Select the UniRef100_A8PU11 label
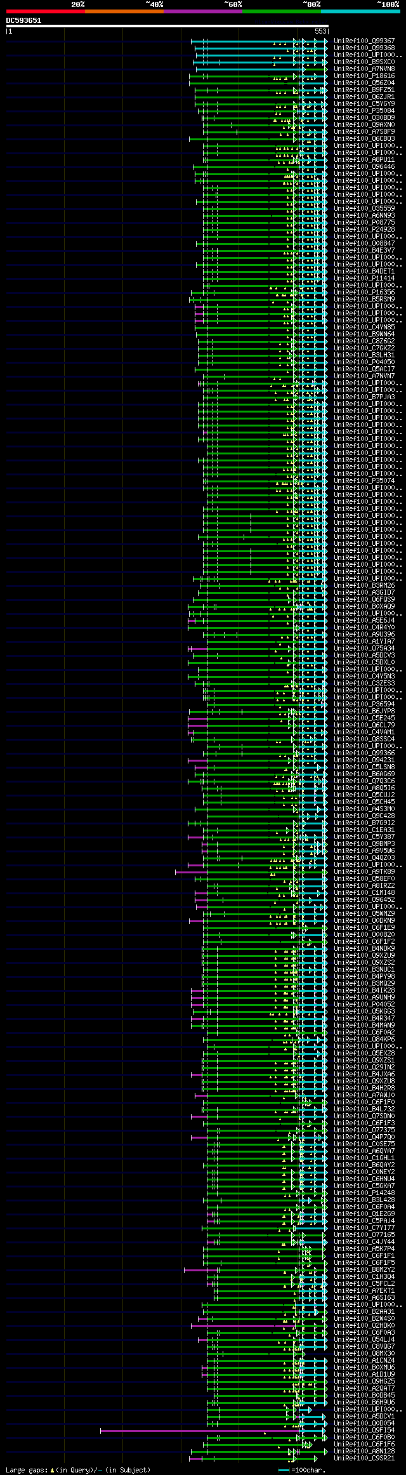This screenshot has width=406, height=1475. (x=364, y=160)
